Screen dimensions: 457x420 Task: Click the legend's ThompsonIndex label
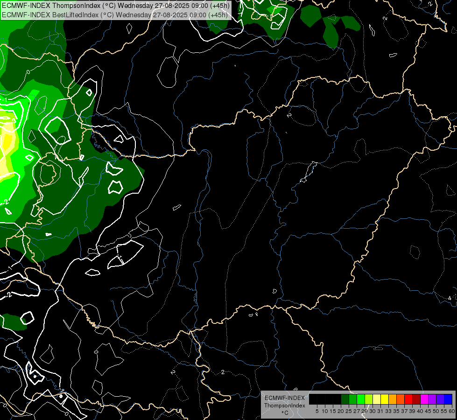(x=285, y=406)
